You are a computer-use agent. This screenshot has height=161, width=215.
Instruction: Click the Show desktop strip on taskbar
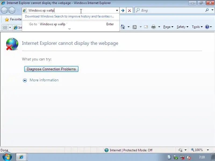(213, 157)
